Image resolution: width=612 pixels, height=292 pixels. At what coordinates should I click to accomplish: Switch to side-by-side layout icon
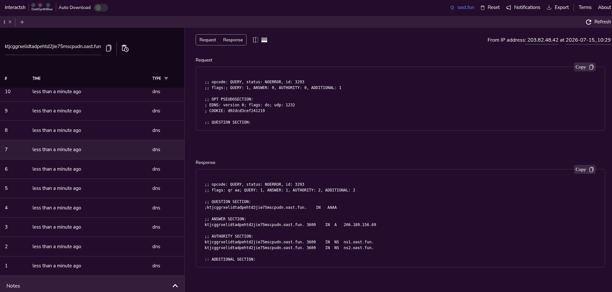(x=256, y=40)
